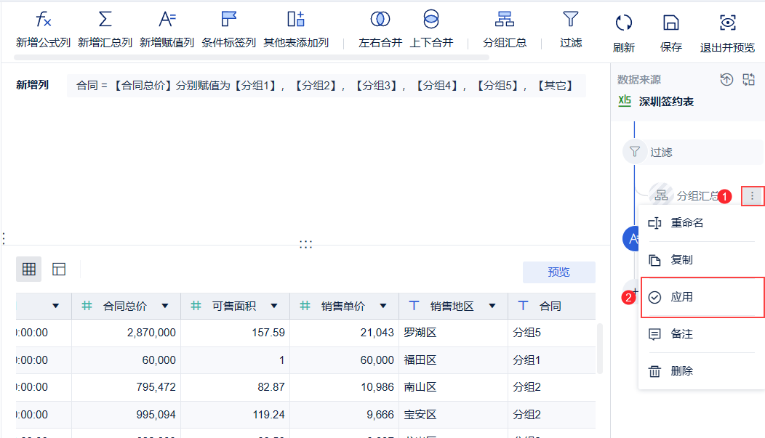Exit and preview (退出并预览)
The height and width of the screenshot is (438, 765).
[727, 33]
